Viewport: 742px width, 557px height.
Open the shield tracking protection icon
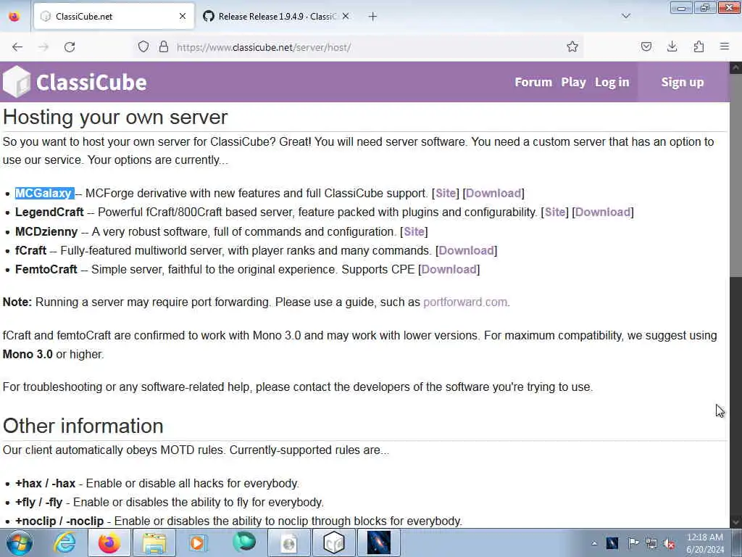pyautogui.click(x=143, y=47)
